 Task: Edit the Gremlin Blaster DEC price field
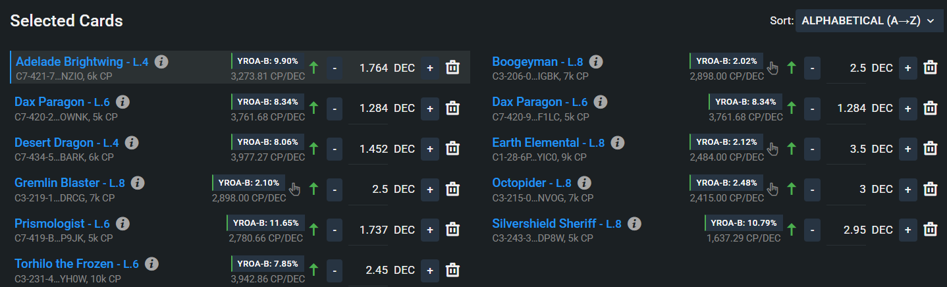click(370, 190)
